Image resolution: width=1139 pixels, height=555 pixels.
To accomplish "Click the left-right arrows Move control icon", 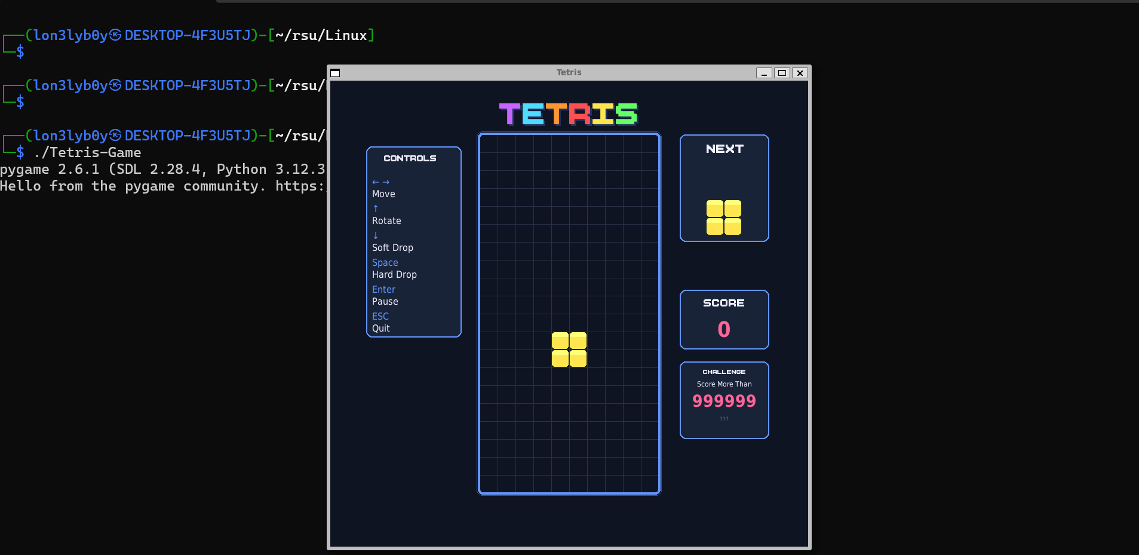I will coord(380,182).
